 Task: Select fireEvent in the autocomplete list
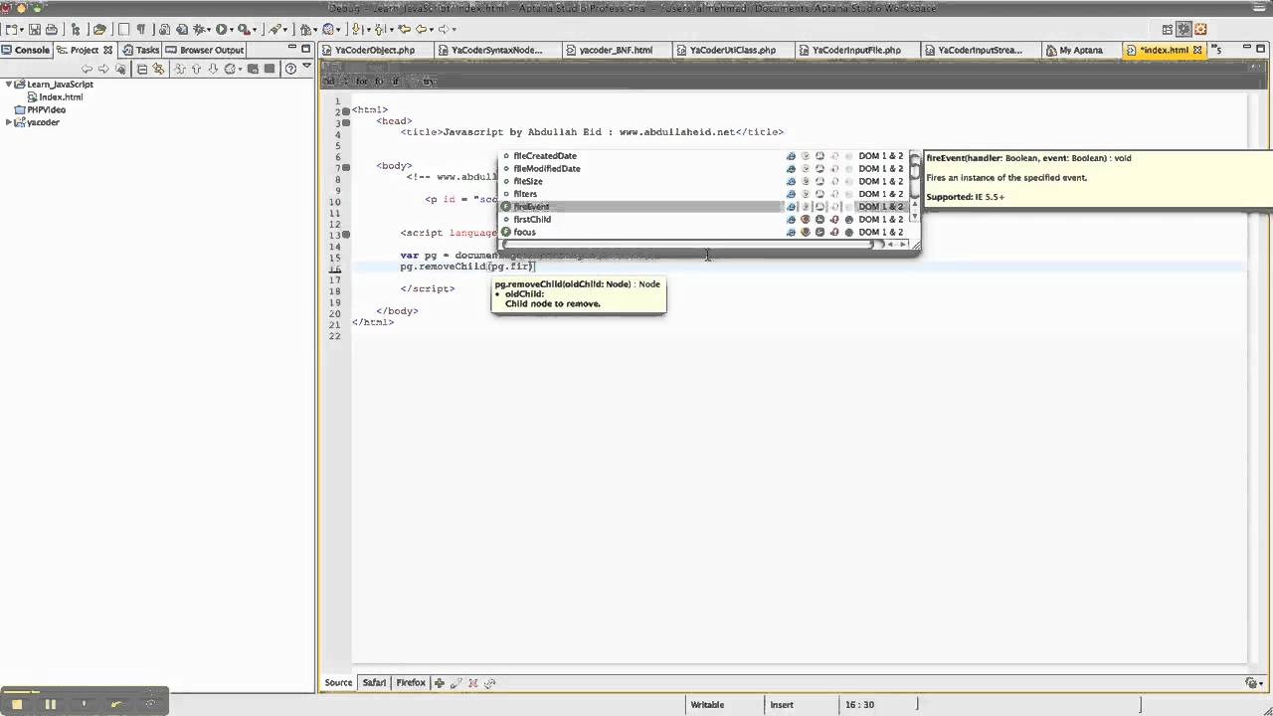(702, 207)
